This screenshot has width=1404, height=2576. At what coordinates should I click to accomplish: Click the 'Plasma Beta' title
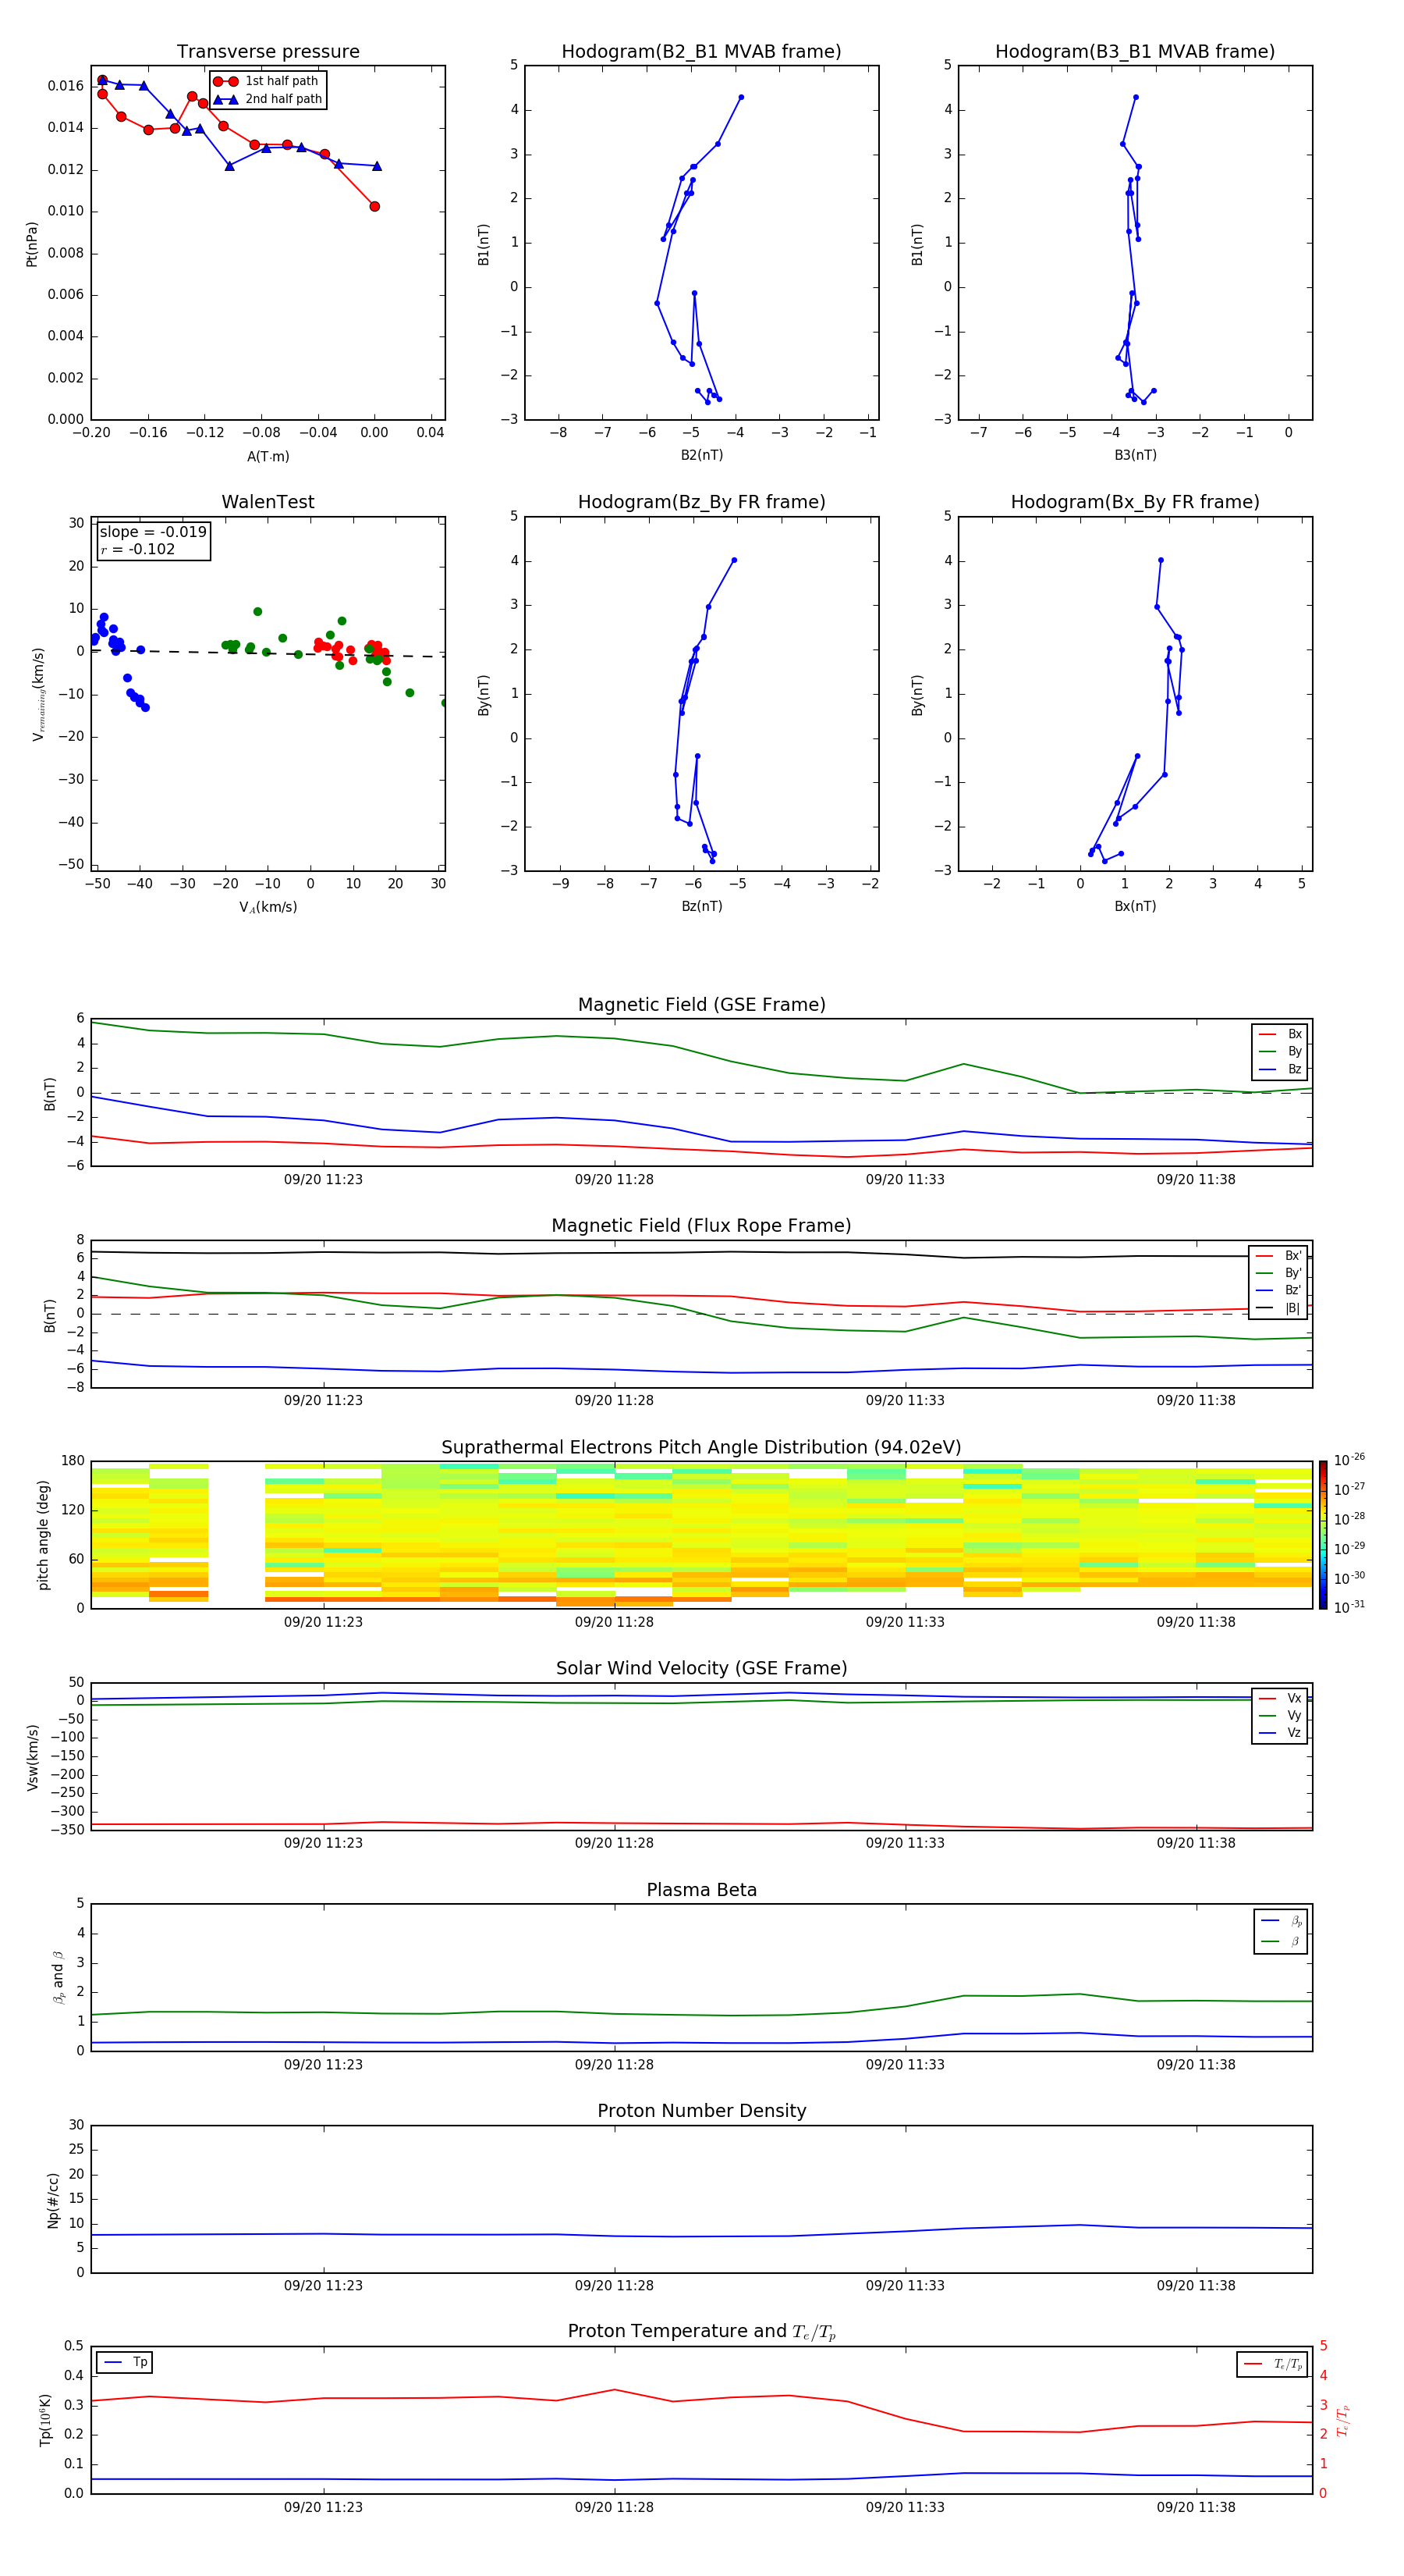coord(701,1890)
